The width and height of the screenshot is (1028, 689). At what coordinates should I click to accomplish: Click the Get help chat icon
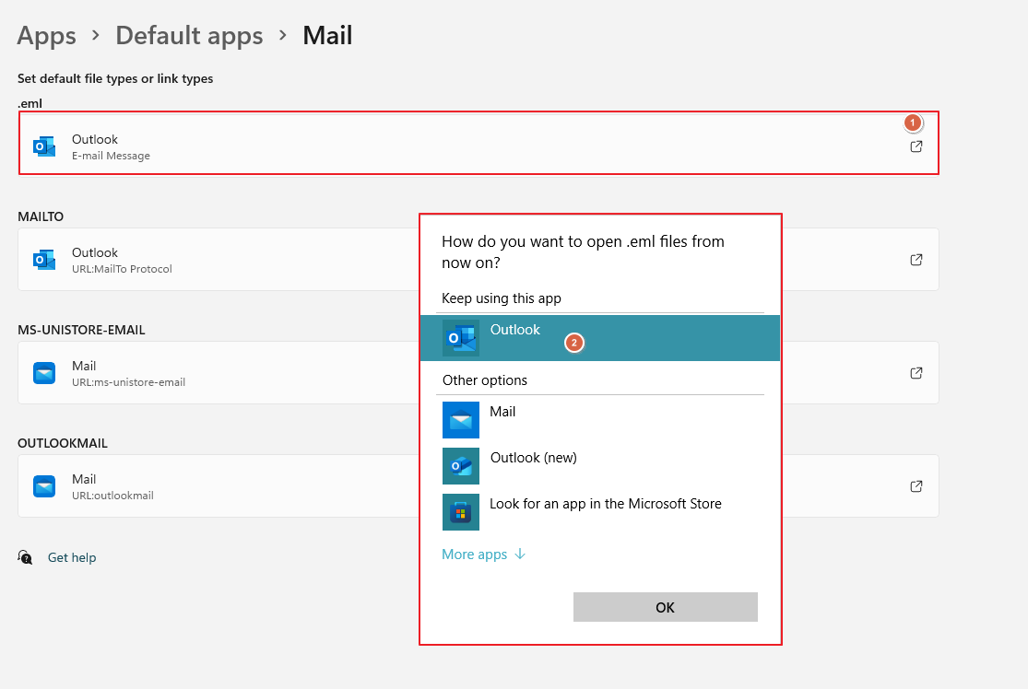[x=25, y=556]
